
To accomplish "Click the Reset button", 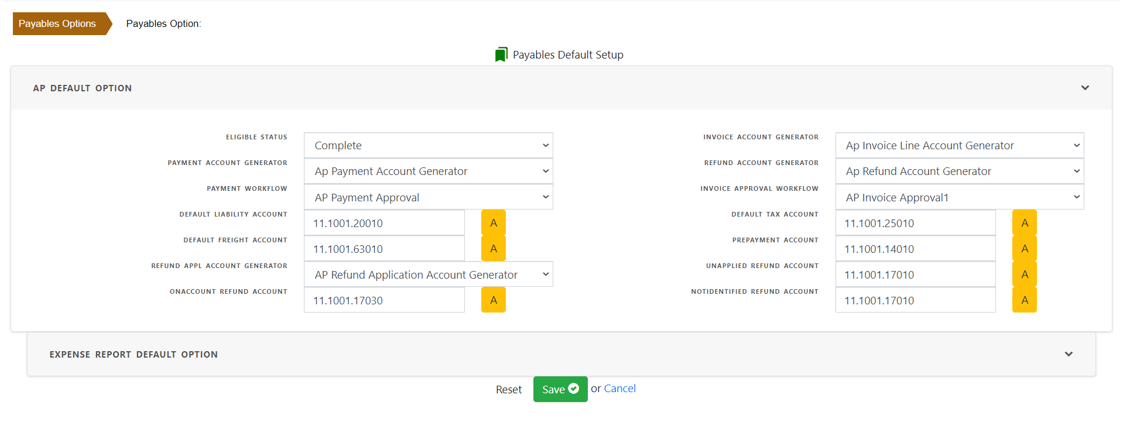I will pos(509,389).
